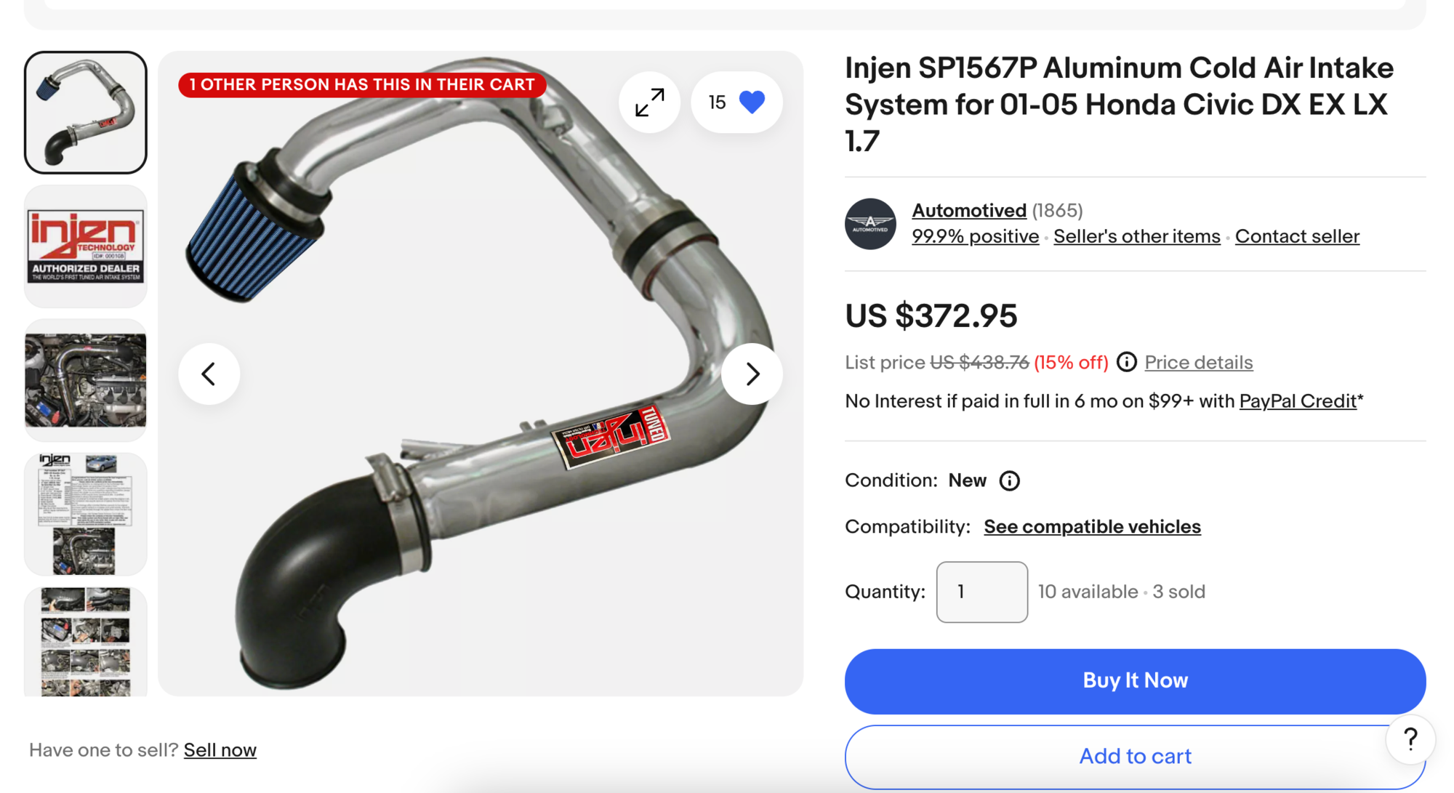Click the Automotived seller logo avatar
This screenshot has width=1454, height=793.
[870, 224]
